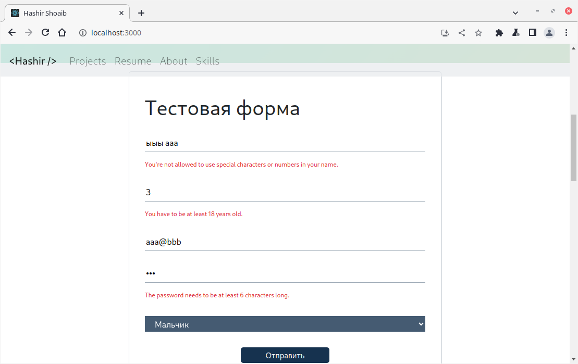Reload the localhost page
578x364 pixels.
point(45,33)
